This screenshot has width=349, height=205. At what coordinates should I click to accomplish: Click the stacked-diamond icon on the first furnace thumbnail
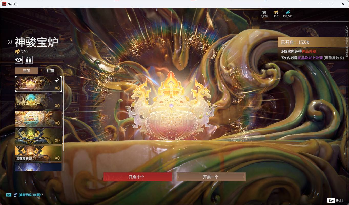(x=57, y=80)
